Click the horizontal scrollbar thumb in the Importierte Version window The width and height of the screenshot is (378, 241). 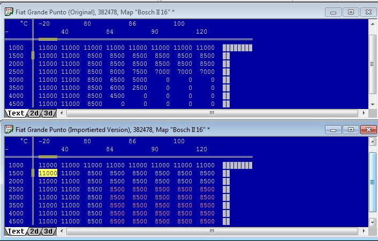click(211, 231)
